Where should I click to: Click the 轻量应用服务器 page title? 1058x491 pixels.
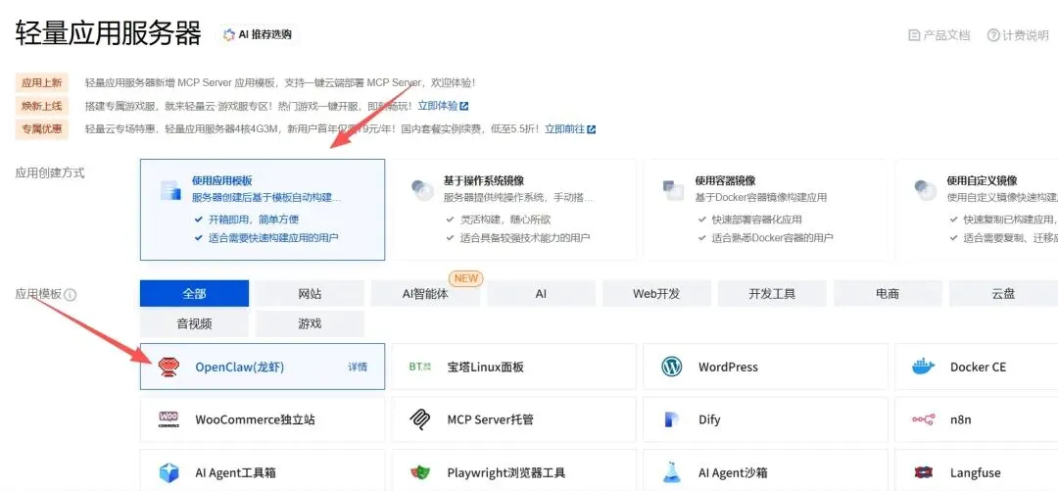tap(108, 33)
